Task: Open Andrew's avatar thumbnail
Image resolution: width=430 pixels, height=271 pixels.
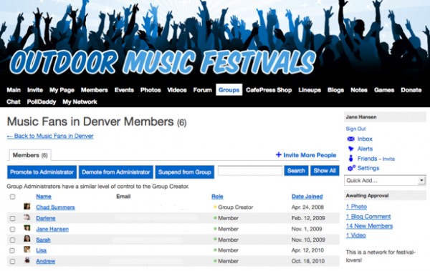Action: (27, 260)
